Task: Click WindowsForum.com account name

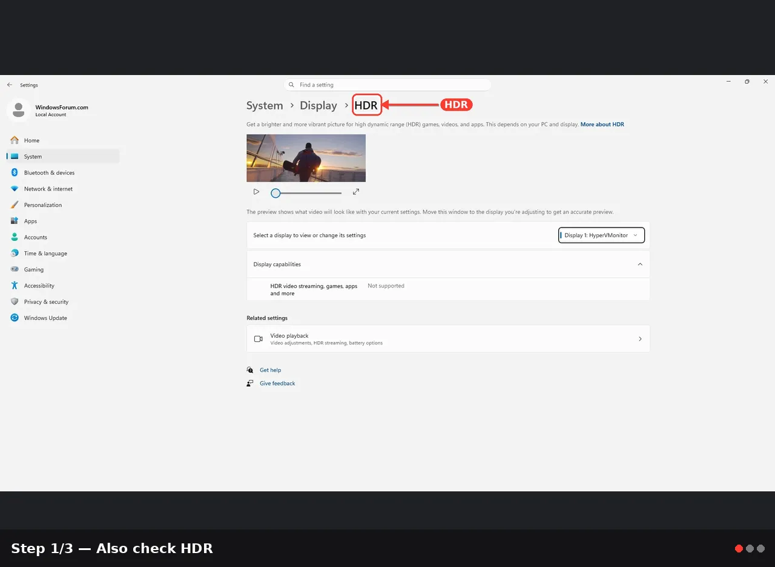Action: click(x=62, y=107)
